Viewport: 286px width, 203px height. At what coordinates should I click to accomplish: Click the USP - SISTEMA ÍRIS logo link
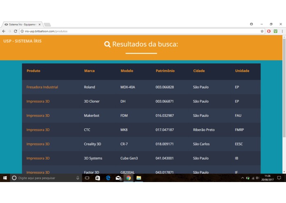pos(23,41)
